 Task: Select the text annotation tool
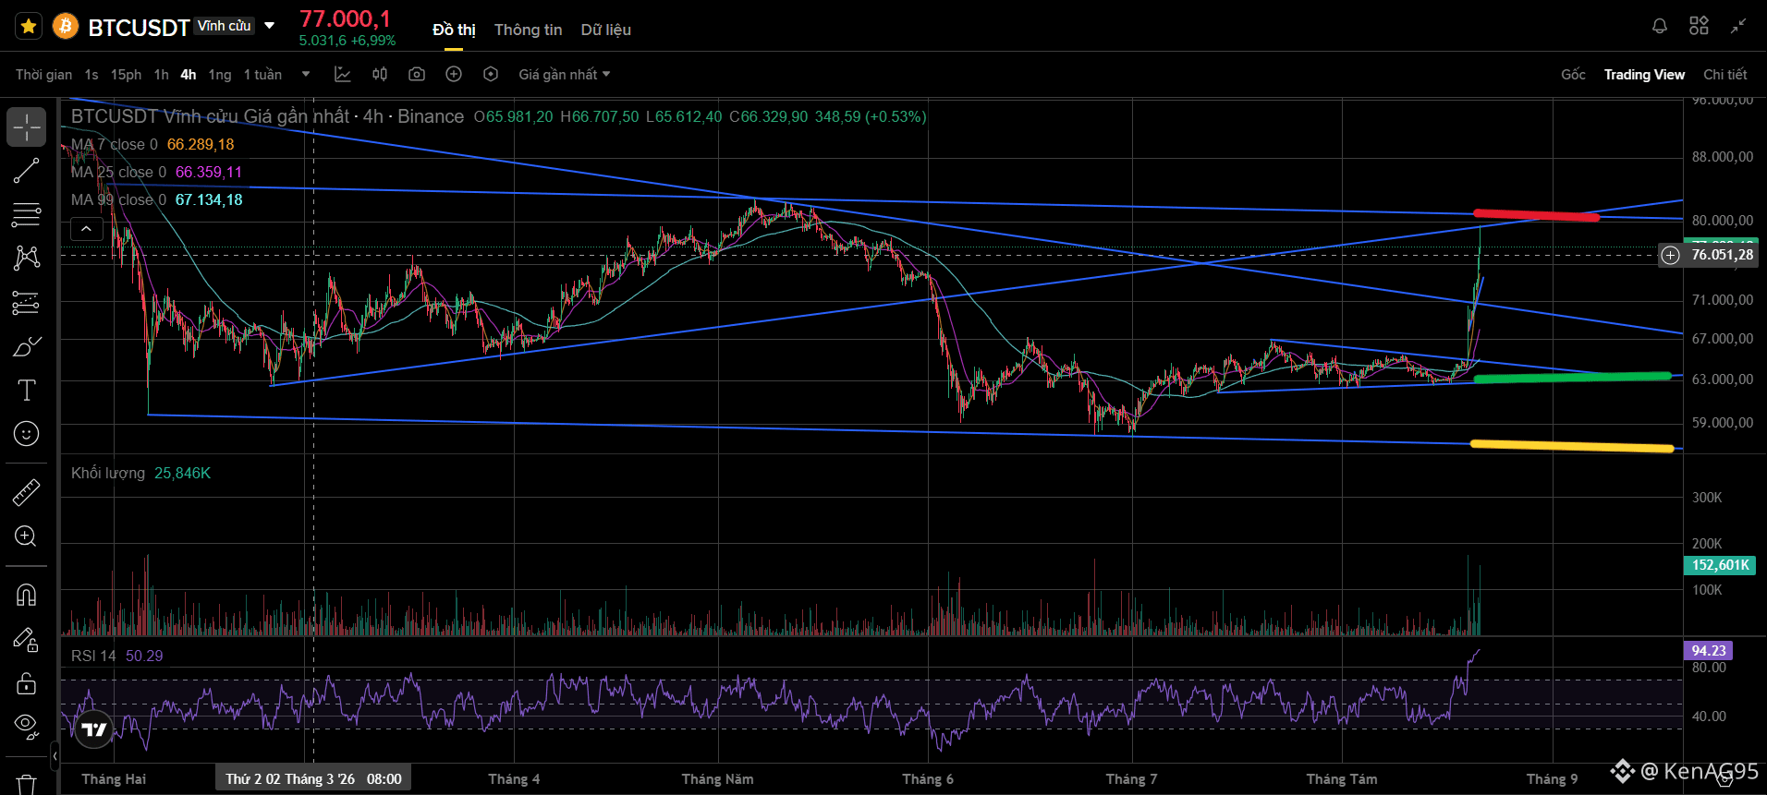coord(27,390)
